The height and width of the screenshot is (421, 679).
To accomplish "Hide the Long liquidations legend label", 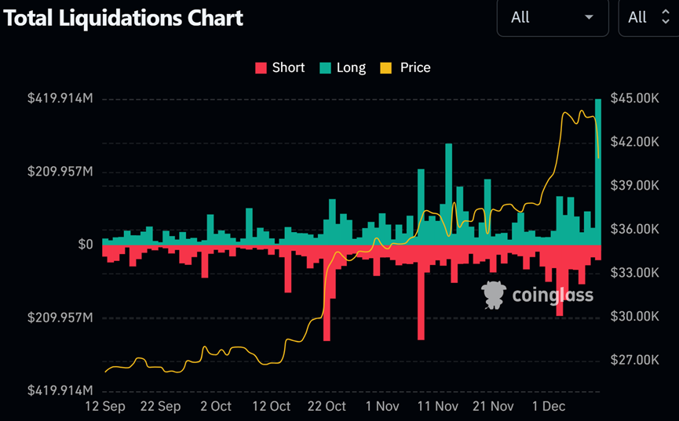I will coord(351,68).
